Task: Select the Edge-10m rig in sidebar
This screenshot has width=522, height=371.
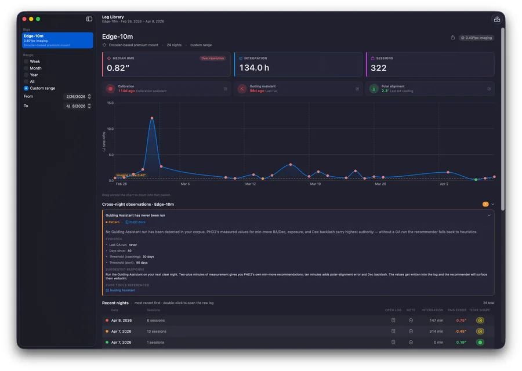Action: (57, 40)
